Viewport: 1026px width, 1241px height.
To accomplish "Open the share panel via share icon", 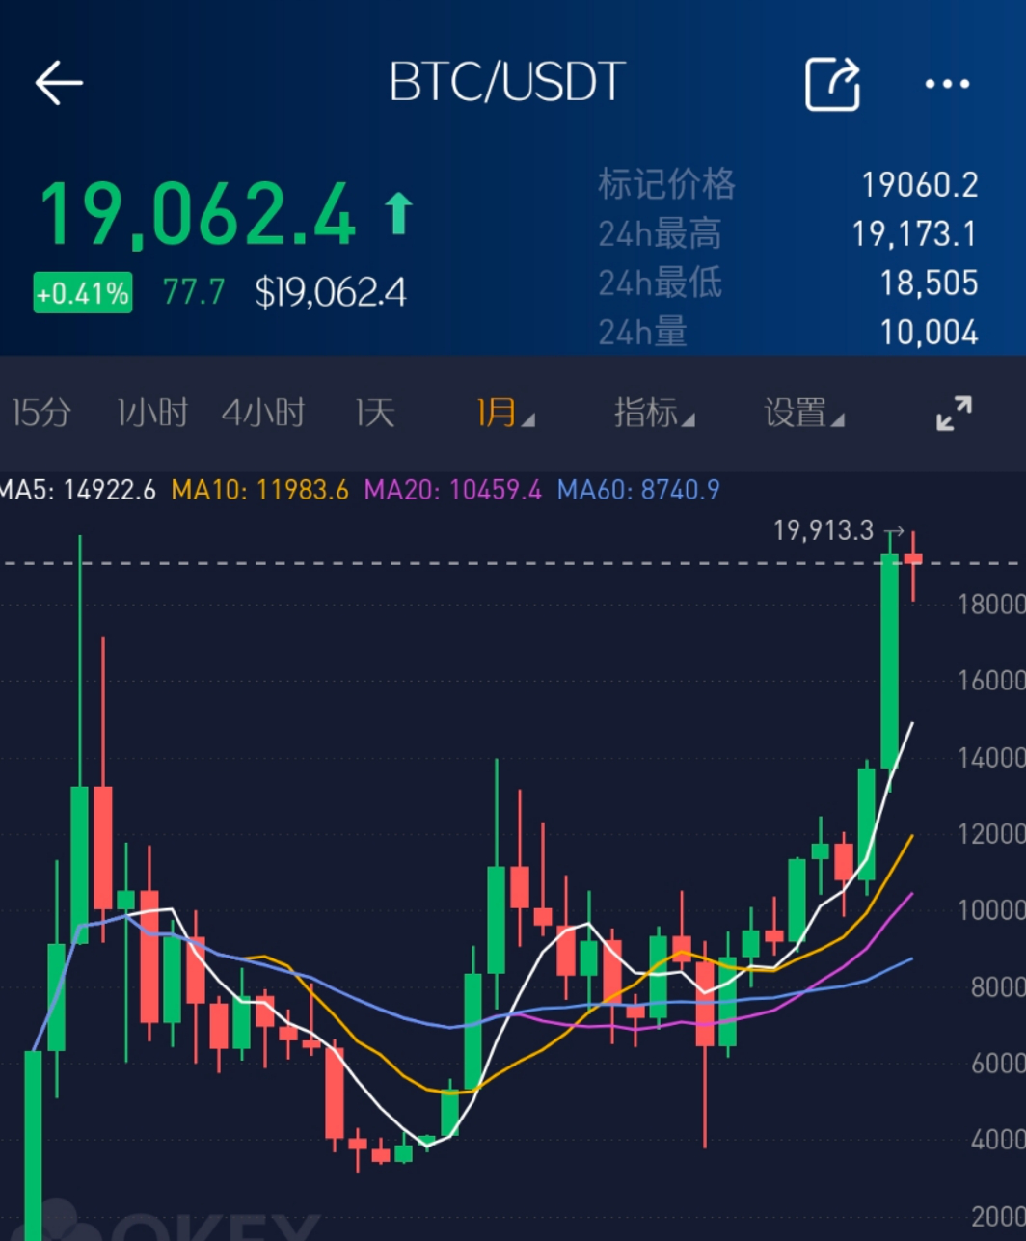I will [832, 84].
